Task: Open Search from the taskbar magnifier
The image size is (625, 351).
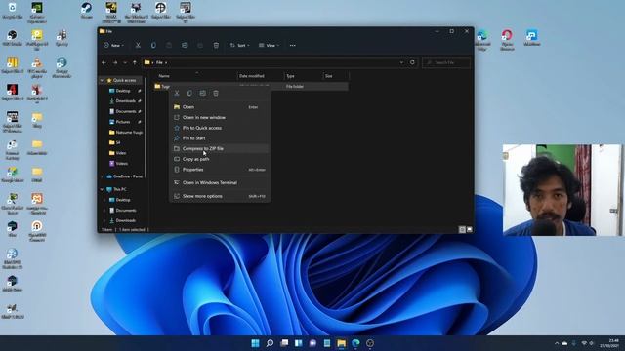Action: [270, 343]
